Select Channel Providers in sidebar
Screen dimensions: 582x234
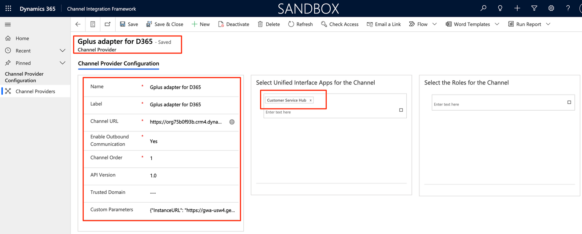pos(35,91)
